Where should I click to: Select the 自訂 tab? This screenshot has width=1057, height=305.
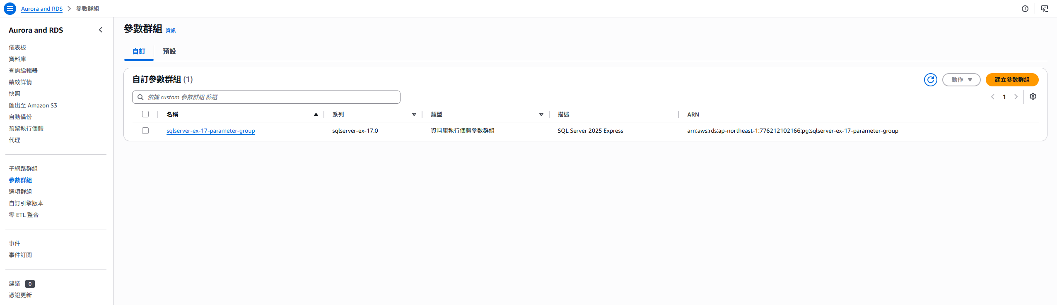point(139,51)
